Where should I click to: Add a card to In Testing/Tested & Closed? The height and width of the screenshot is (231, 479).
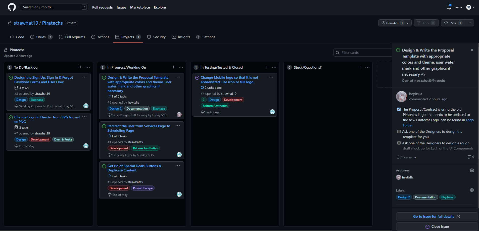[267, 67]
